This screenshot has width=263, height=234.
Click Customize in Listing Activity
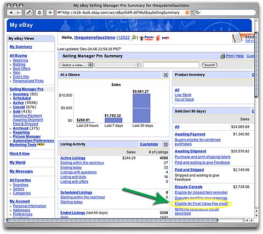pos(149,144)
